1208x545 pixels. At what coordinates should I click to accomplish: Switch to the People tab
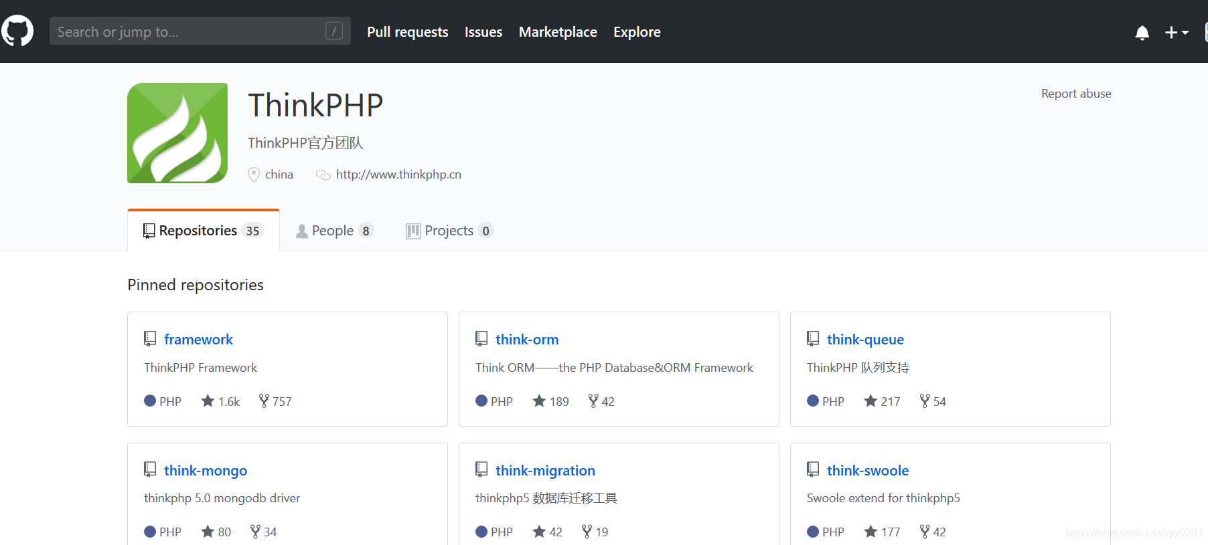click(x=334, y=231)
